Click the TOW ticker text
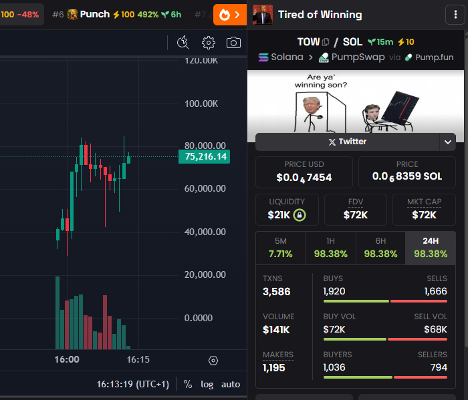 pos(308,42)
